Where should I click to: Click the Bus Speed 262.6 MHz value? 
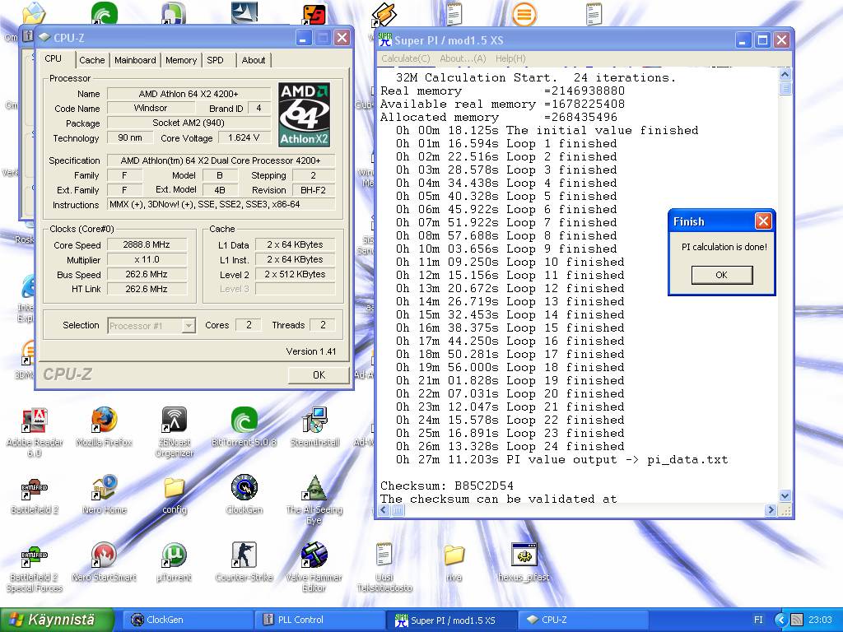147,274
